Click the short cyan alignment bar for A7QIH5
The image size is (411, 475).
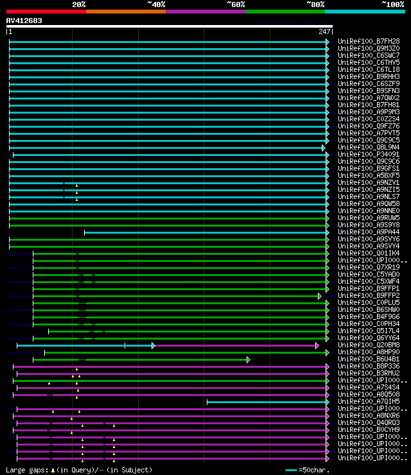click(x=267, y=402)
